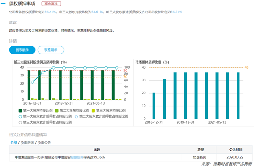Click the 38.61% top-three shareholding value

(x=97, y=12)
